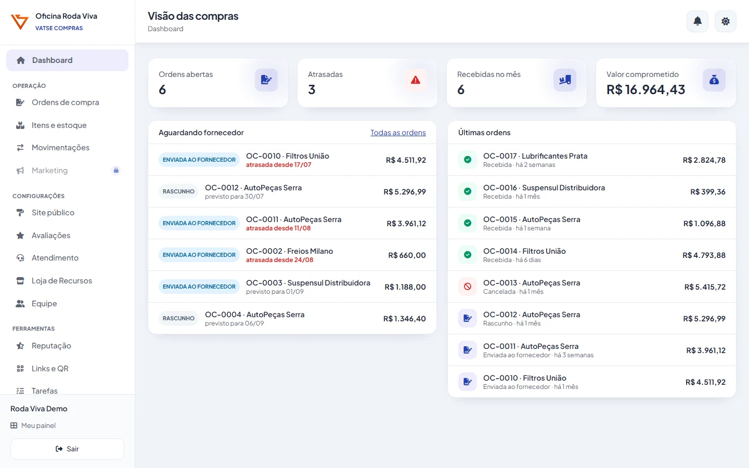Click the Enviada ao fornecedor badge on OC-0002
Image resolution: width=749 pixels, height=468 pixels.
coord(199,255)
